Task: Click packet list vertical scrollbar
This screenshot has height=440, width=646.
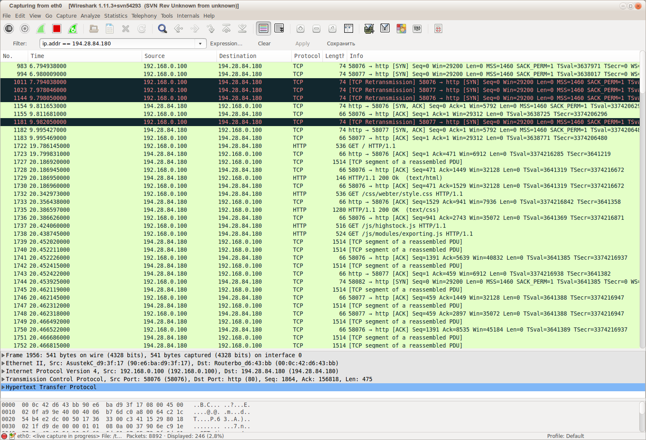Action: tap(642, 200)
